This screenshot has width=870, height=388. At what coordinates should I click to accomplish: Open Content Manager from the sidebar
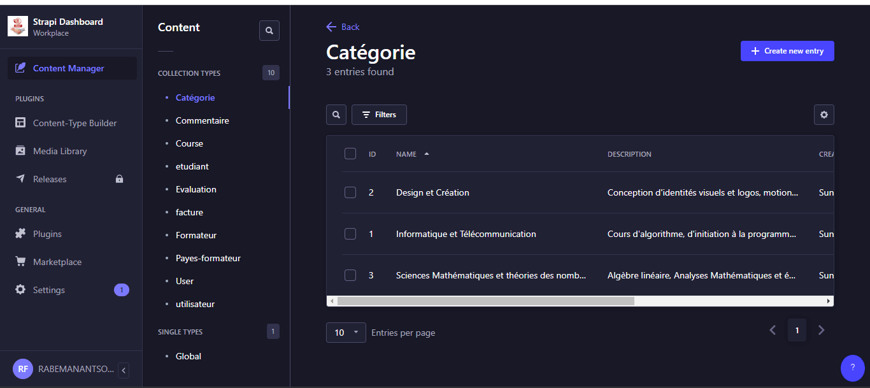pos(72,68)
